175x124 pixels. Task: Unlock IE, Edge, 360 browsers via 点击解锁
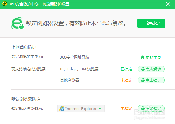point(151,69)
